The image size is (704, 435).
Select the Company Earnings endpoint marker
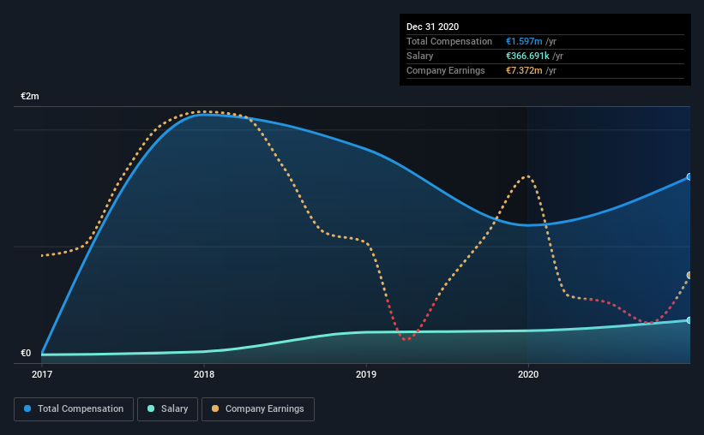689,276
